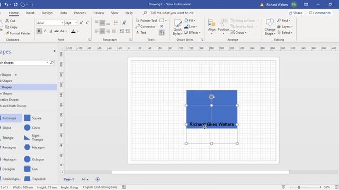The image size is (339, 190).
Task: Click the Page-1 tab
Action: 68,179
